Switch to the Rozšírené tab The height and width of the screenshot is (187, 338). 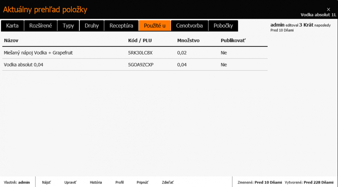[41, 26]
